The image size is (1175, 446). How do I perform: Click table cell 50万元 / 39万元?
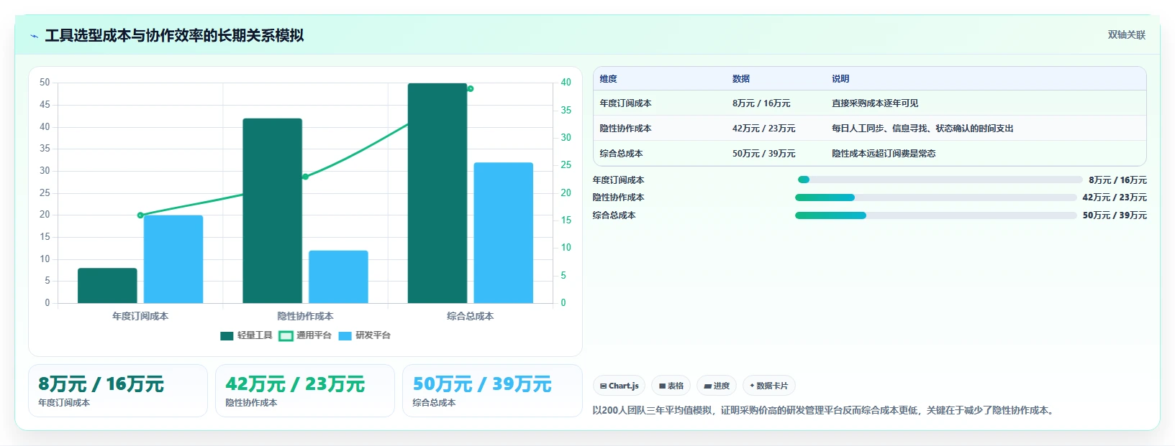click(763, 154)
